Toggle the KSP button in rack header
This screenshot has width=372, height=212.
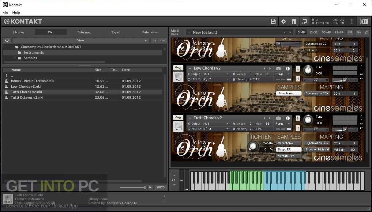tap(350, 32)
